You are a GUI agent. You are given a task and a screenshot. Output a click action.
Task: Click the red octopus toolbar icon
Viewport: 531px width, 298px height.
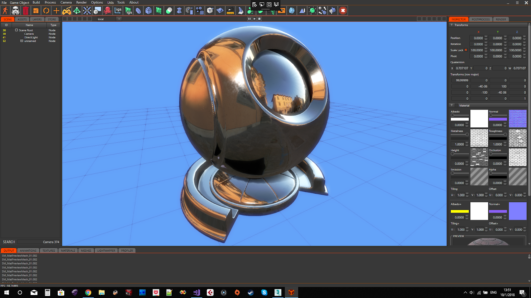click(x=108, y=10)
